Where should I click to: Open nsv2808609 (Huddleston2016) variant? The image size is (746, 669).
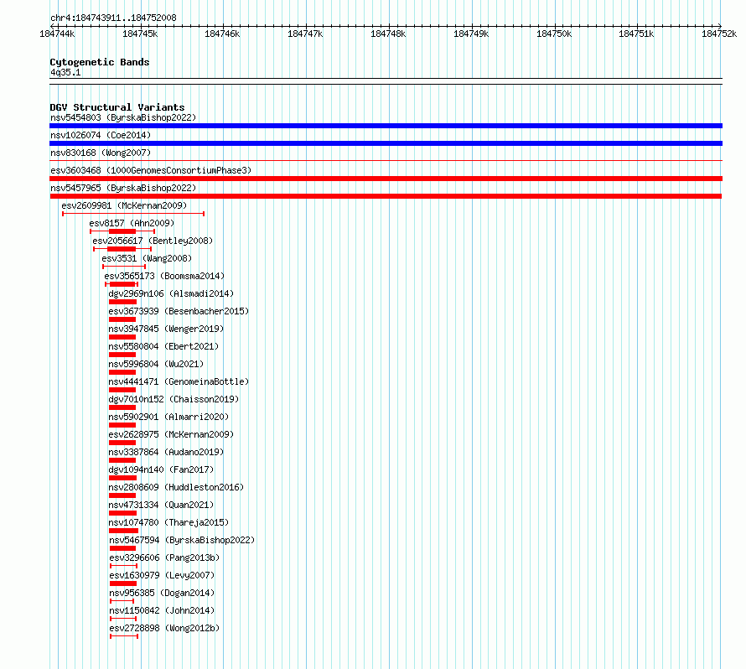pos(176,487)
